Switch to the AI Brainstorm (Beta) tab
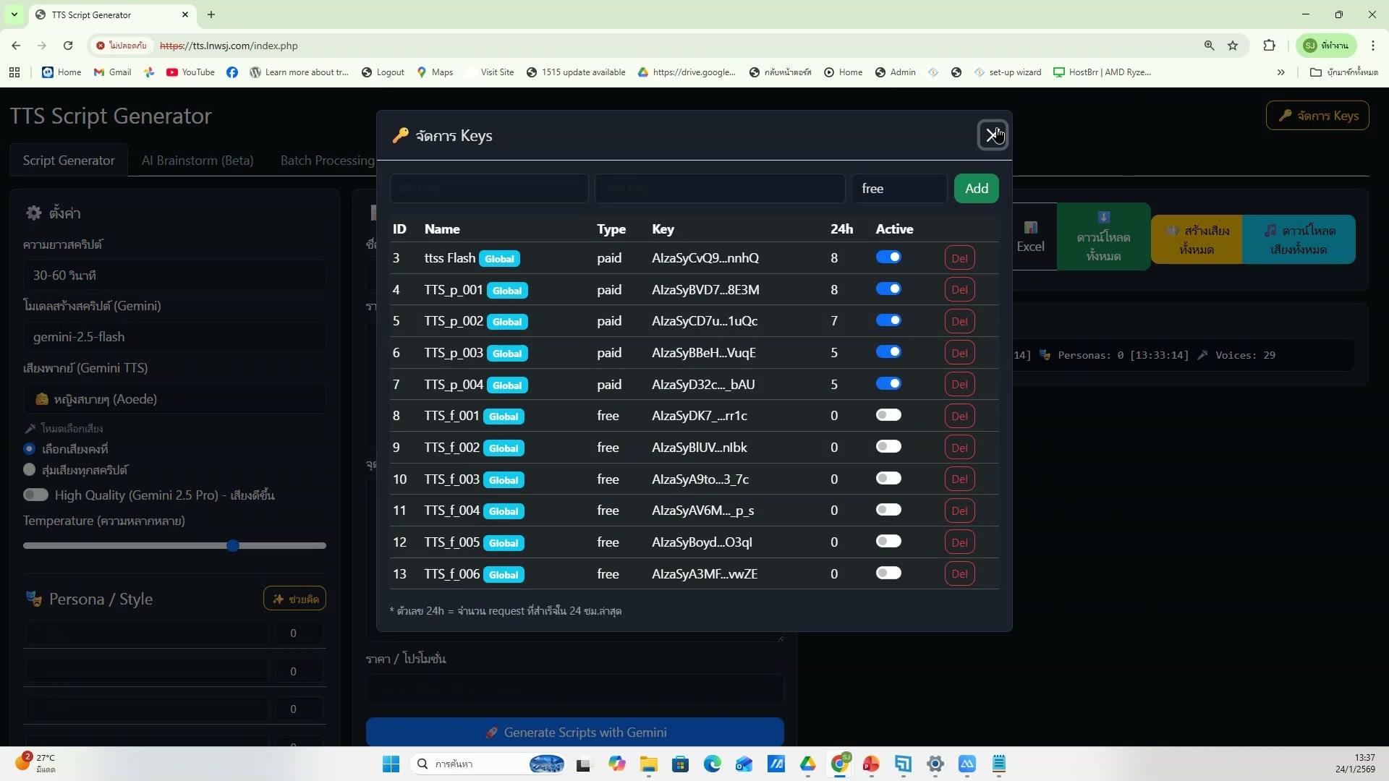The width and height of the screenshot is (1389, 781). [x=197, y=160]
